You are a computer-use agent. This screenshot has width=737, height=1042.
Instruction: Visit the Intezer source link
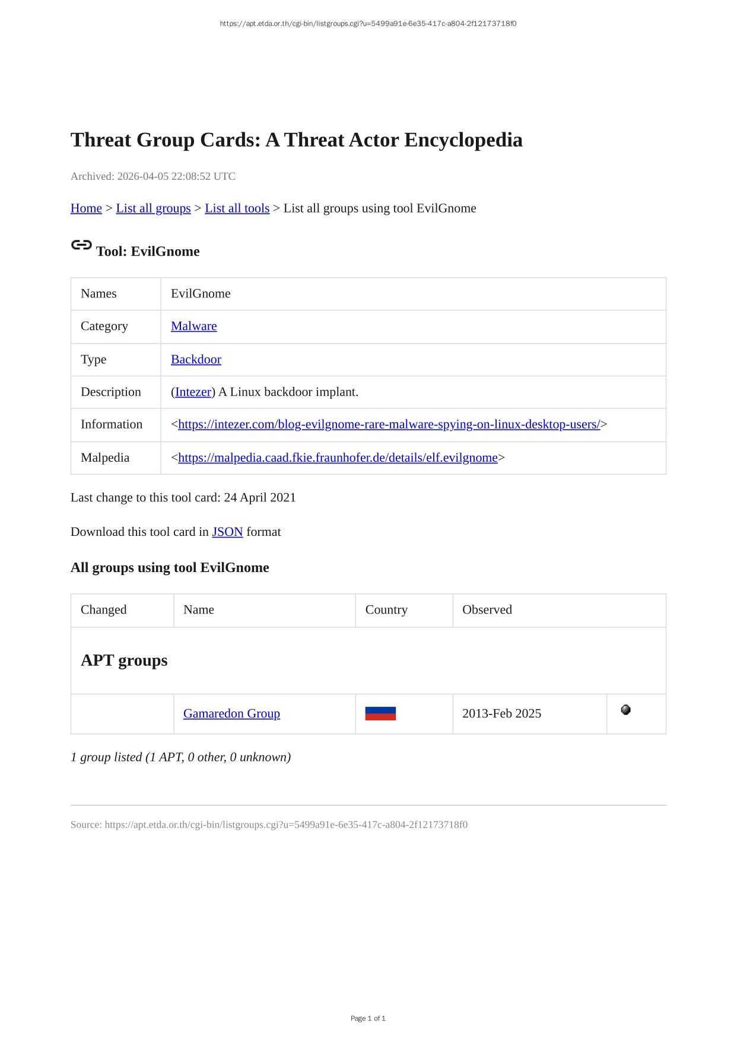click(x=193, y=392)
